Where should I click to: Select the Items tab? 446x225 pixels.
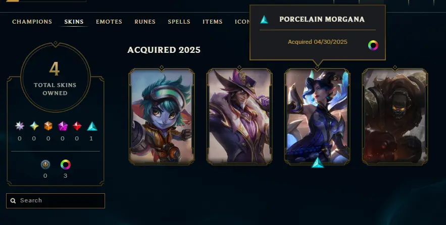pos(213,22)
